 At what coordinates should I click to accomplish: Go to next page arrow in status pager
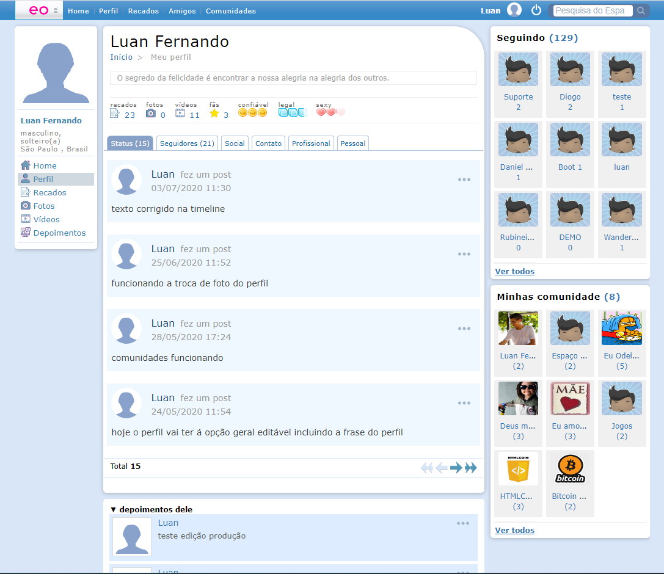456,468
